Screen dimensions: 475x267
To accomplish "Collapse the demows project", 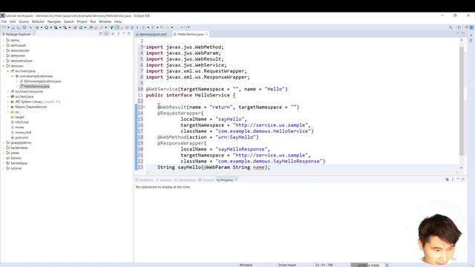I will (4, 66).
